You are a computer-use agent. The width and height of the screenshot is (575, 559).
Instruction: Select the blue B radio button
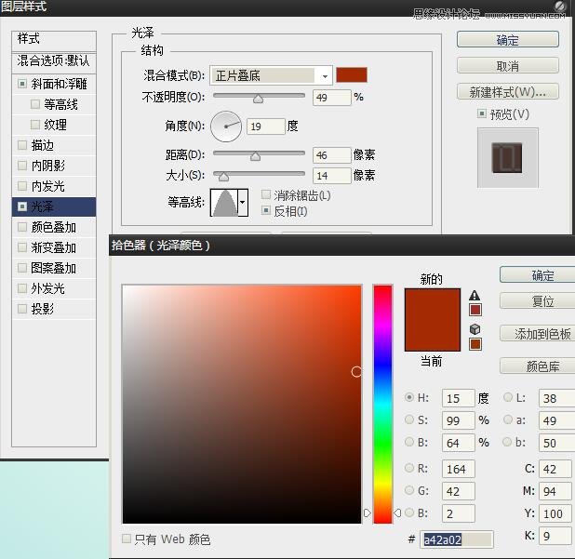(x=409, y=512)
